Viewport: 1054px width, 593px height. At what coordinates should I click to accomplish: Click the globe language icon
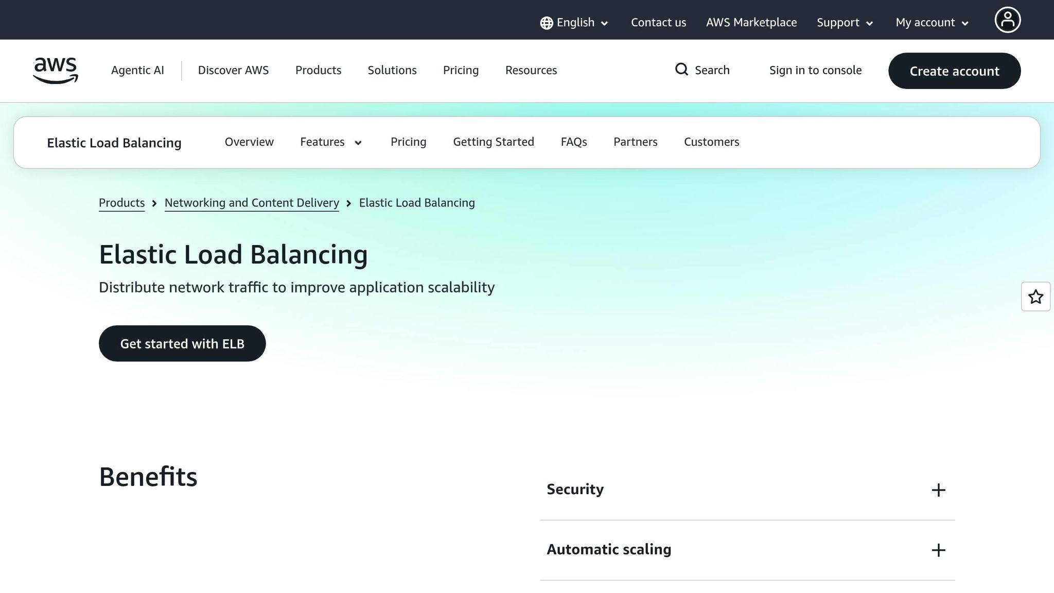click(546, 23)
